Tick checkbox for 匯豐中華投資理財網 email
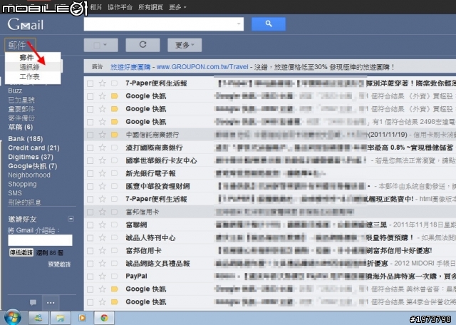The width and height of the screenshot is (456, 325). [x=90, y=186]
